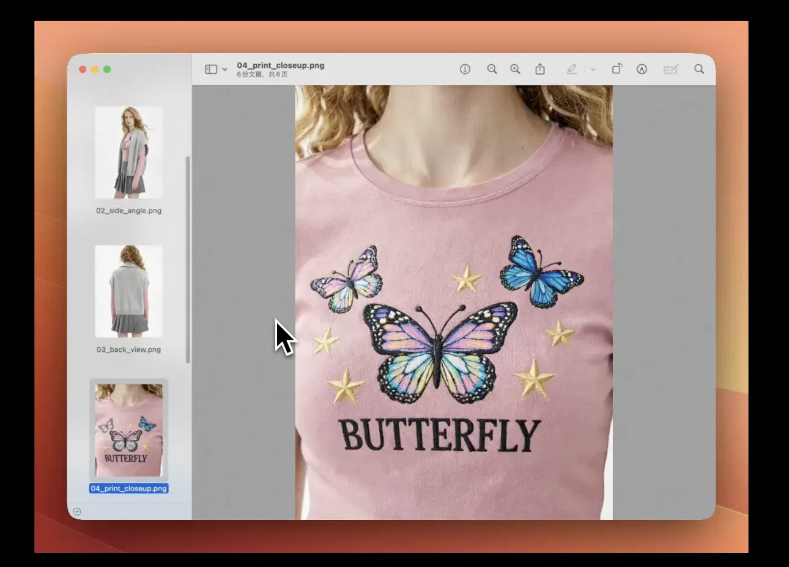The width and height of the screenshot is (789, 567).
Task: Click the highlighted 04_print_closeup.png sidebar label
Action: pos(128,489)
